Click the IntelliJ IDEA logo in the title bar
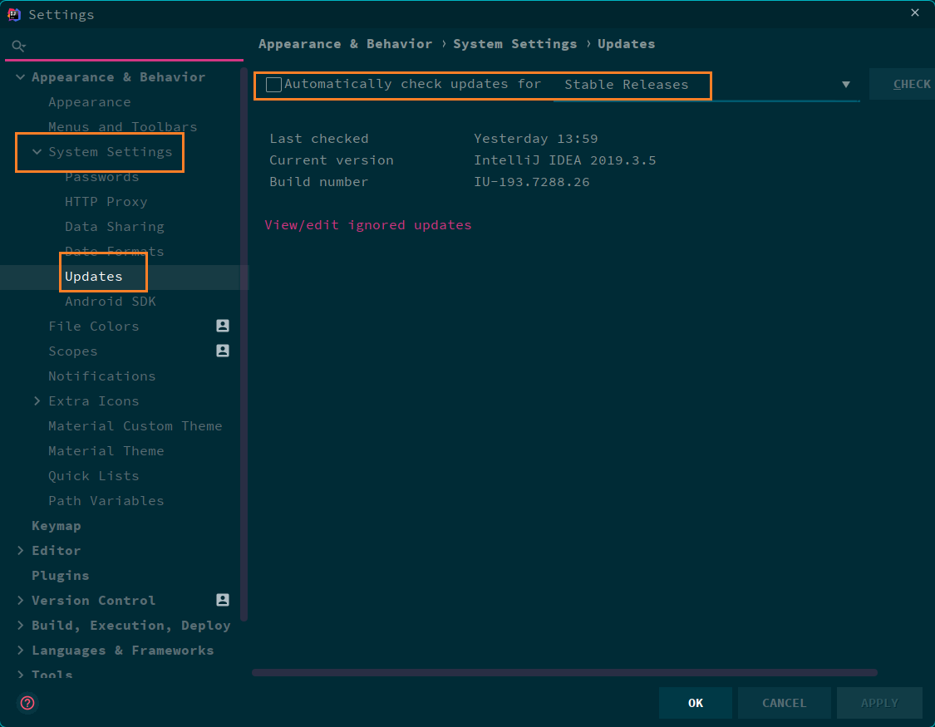This screenshot has height=727, width=935. pyautogui.click(x=14, y=14)
